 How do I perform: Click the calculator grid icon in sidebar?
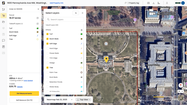click(3, 34)
